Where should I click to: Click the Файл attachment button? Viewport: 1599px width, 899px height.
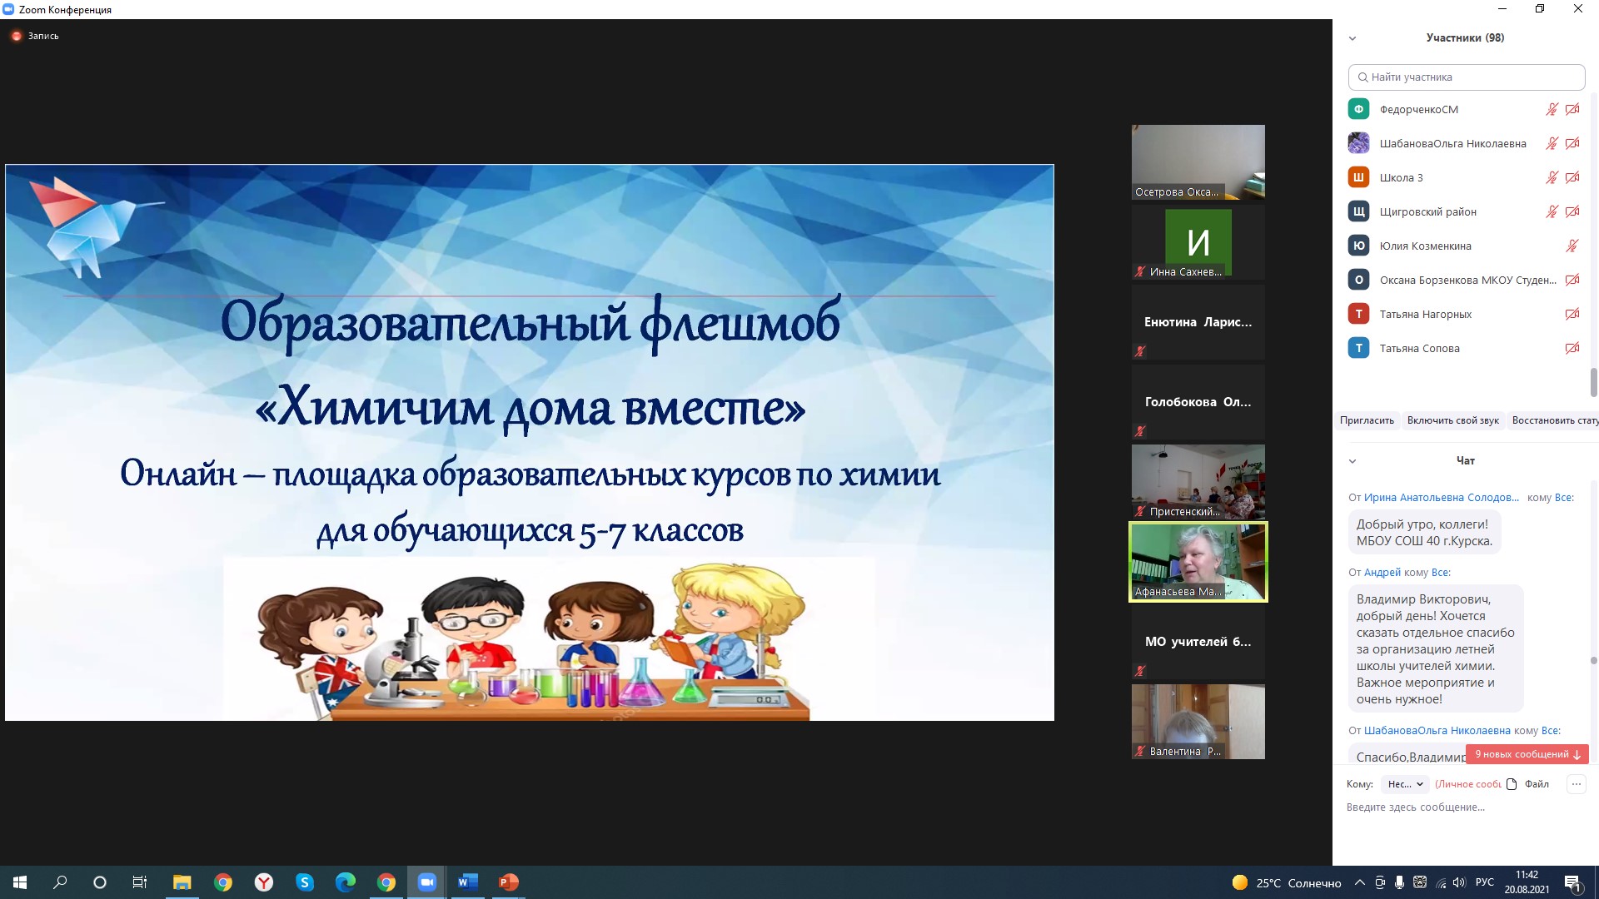pyautogui.click(x=1537, y=784)
